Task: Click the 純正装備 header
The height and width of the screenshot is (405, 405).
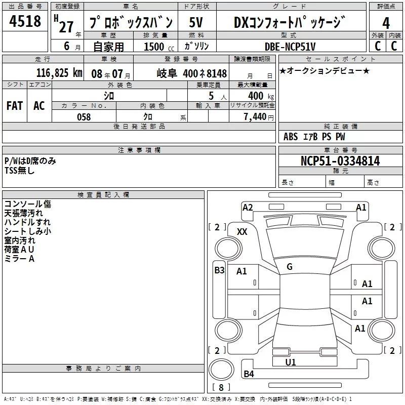Action: click(340, 126)
